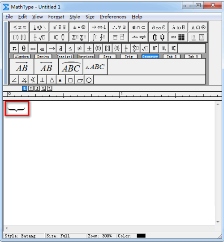
Task: Open the File menu
Action: tap(9, 17)
